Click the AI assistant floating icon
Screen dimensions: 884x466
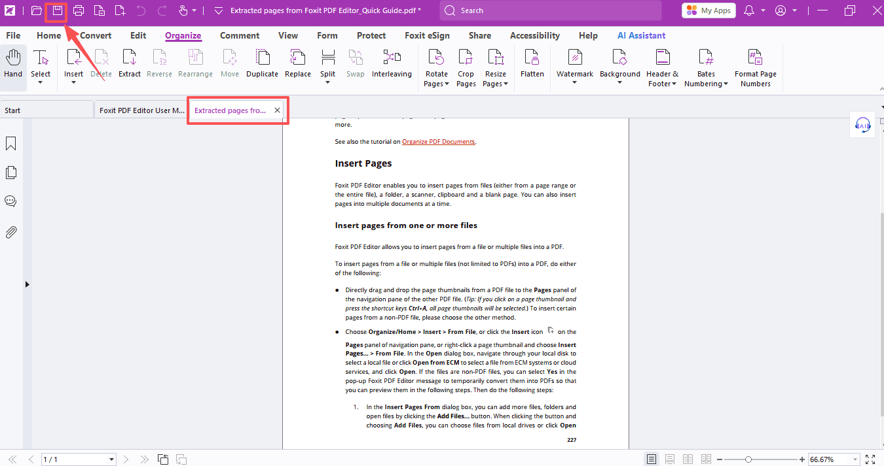click(x=862, y=125)
